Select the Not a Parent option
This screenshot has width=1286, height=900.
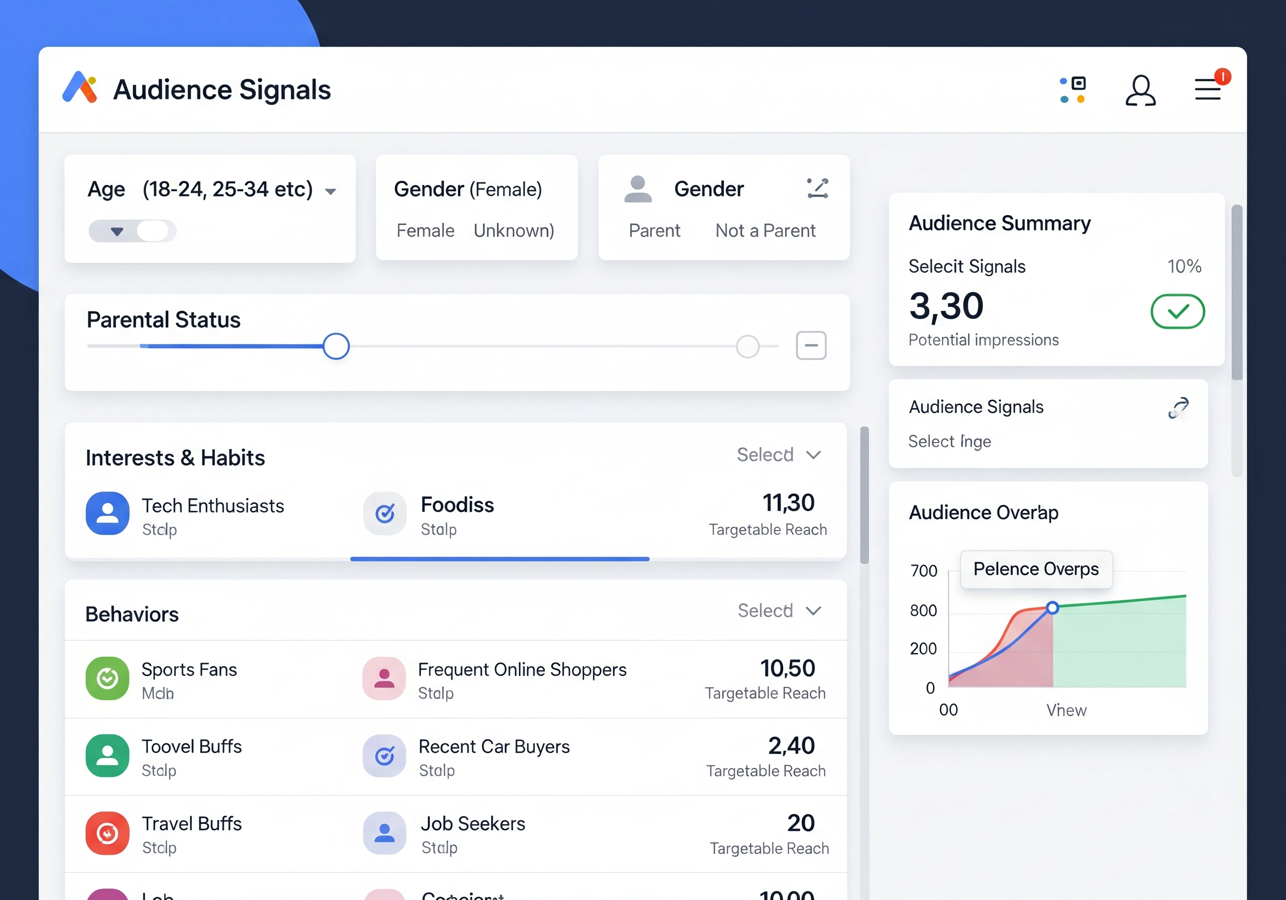[765, 230]
